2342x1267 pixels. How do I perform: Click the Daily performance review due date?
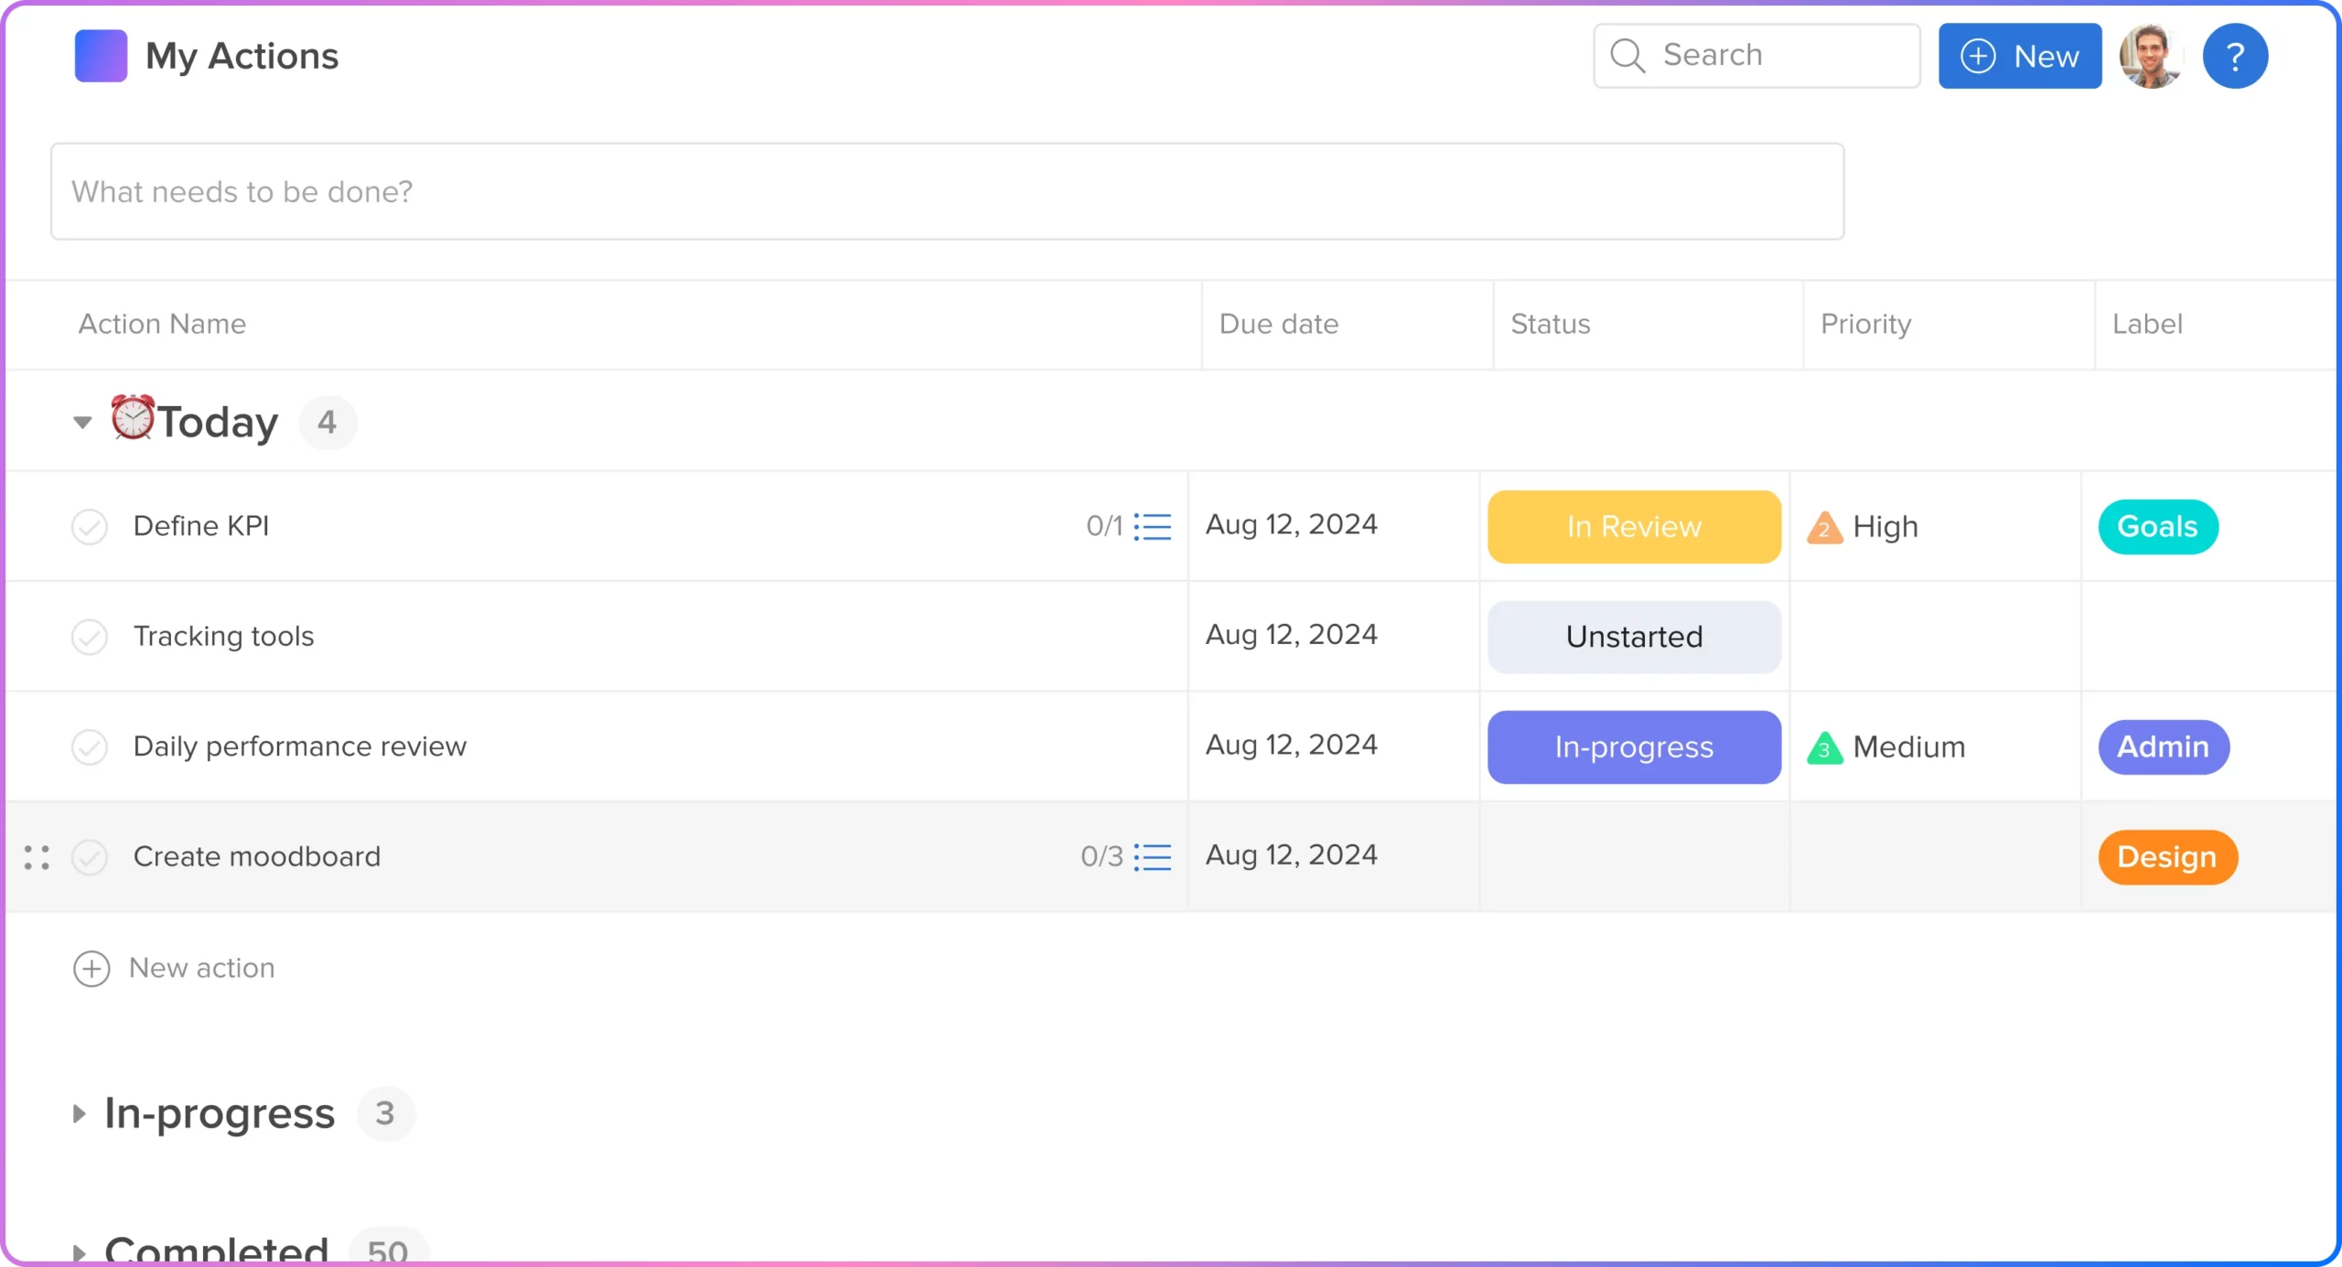click(x=1291, y=746)
